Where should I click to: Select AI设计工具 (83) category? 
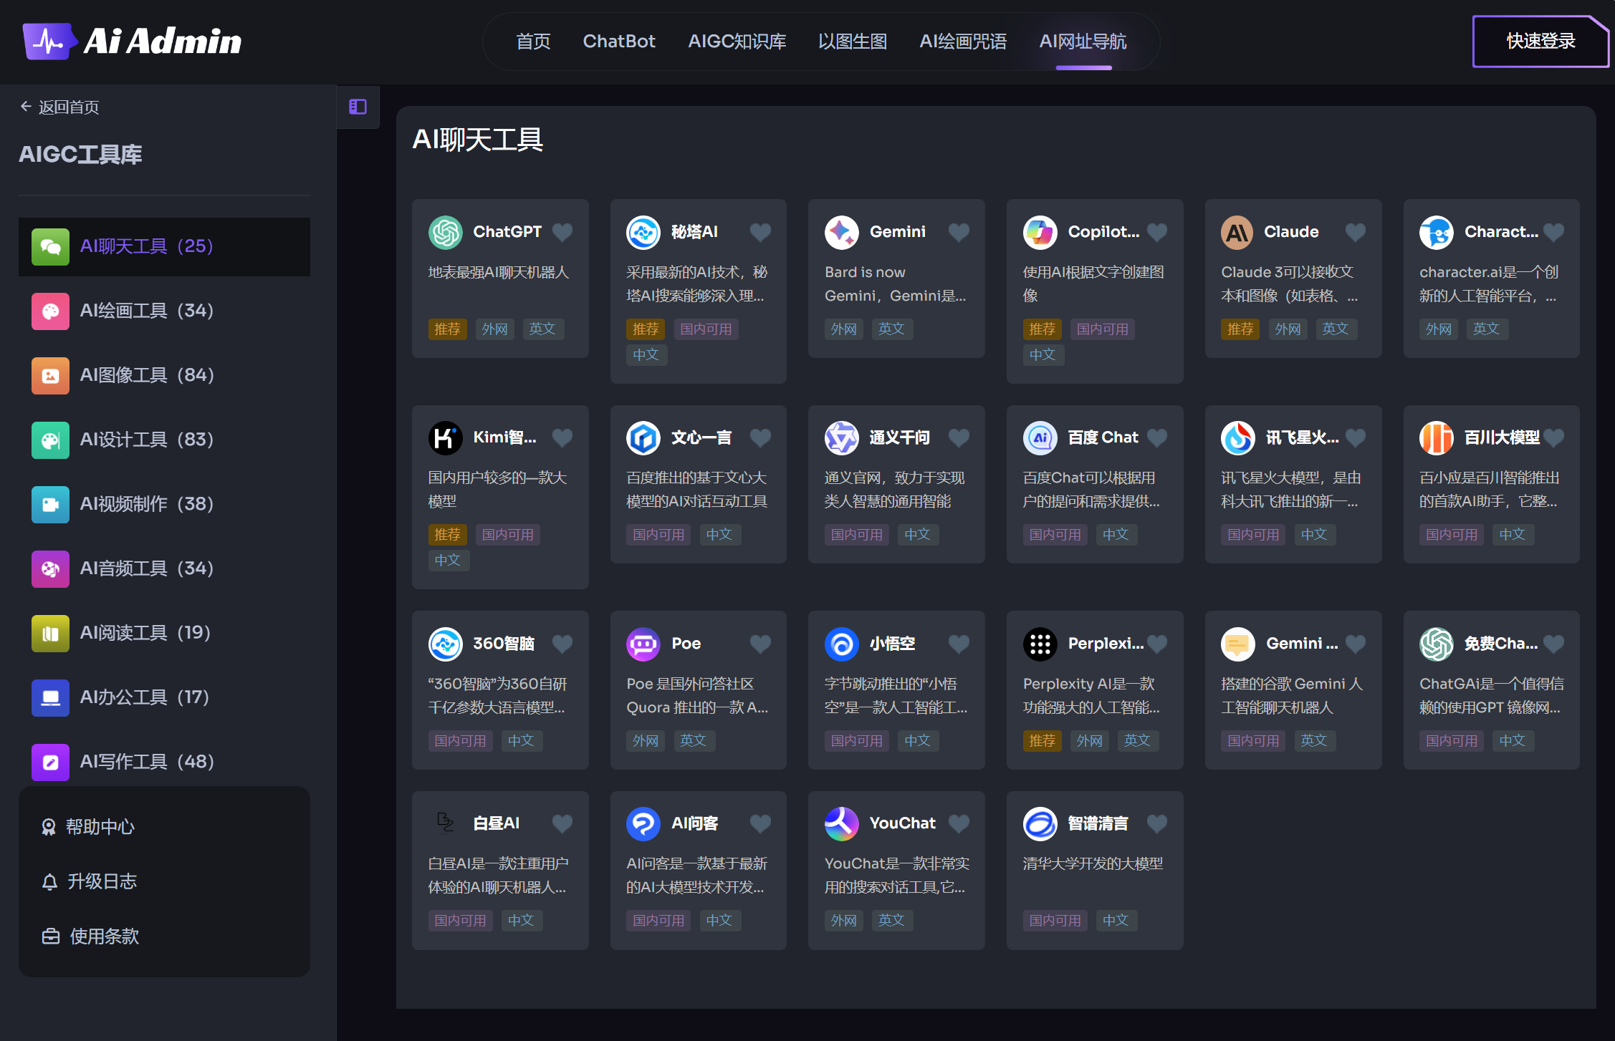click(164, 440)
